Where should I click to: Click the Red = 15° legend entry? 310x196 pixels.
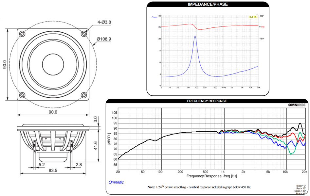coord(301,188)
